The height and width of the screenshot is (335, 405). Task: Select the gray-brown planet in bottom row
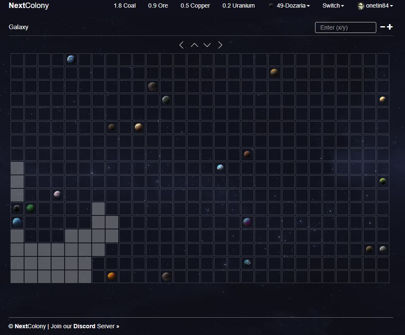pyautogui.click(x=166, y=276)
